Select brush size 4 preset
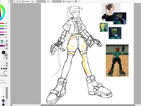 point(3,93)
